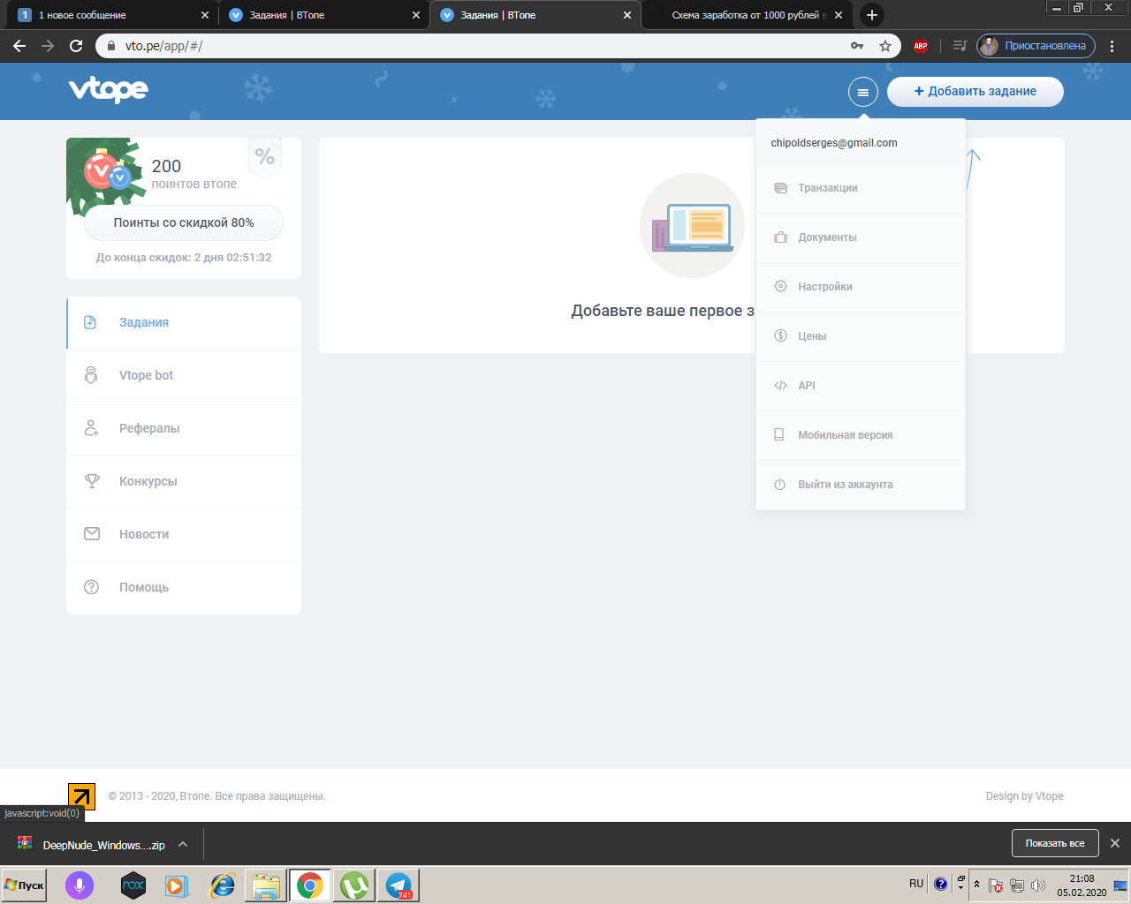Image resolution: width=1131 pixels, height=904 pixels.
Task: Select Документы in the dropdown menu
Action: pos(861,237)
